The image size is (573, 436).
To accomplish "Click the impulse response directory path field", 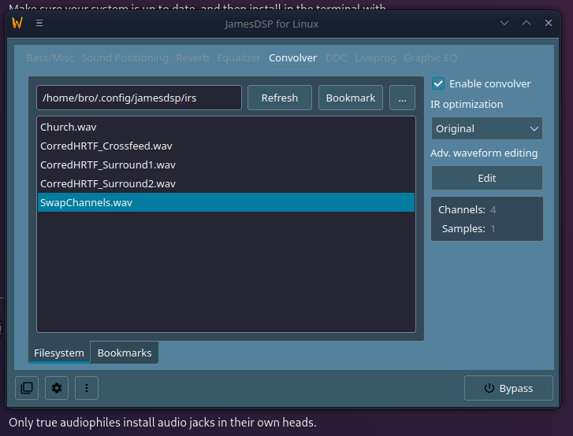I will [x=139, y=98].
